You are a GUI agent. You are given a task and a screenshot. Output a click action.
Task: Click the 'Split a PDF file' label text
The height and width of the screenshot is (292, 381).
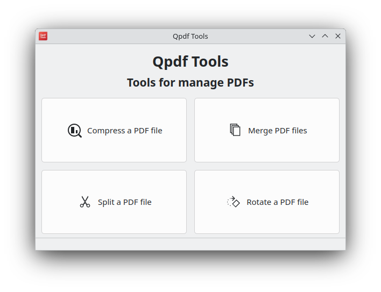click(124, 202)
